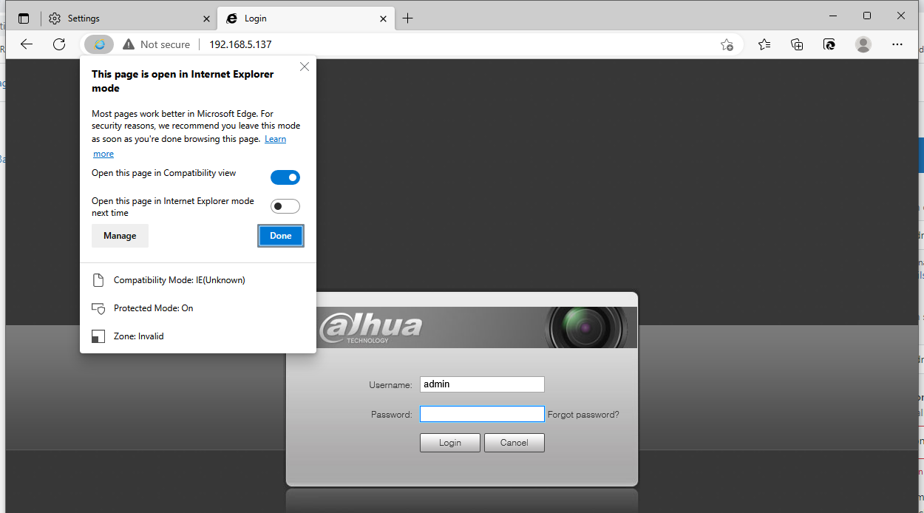The image size is (924, 513).
Task: Add this page to favorites
Action: click(727, 44)
